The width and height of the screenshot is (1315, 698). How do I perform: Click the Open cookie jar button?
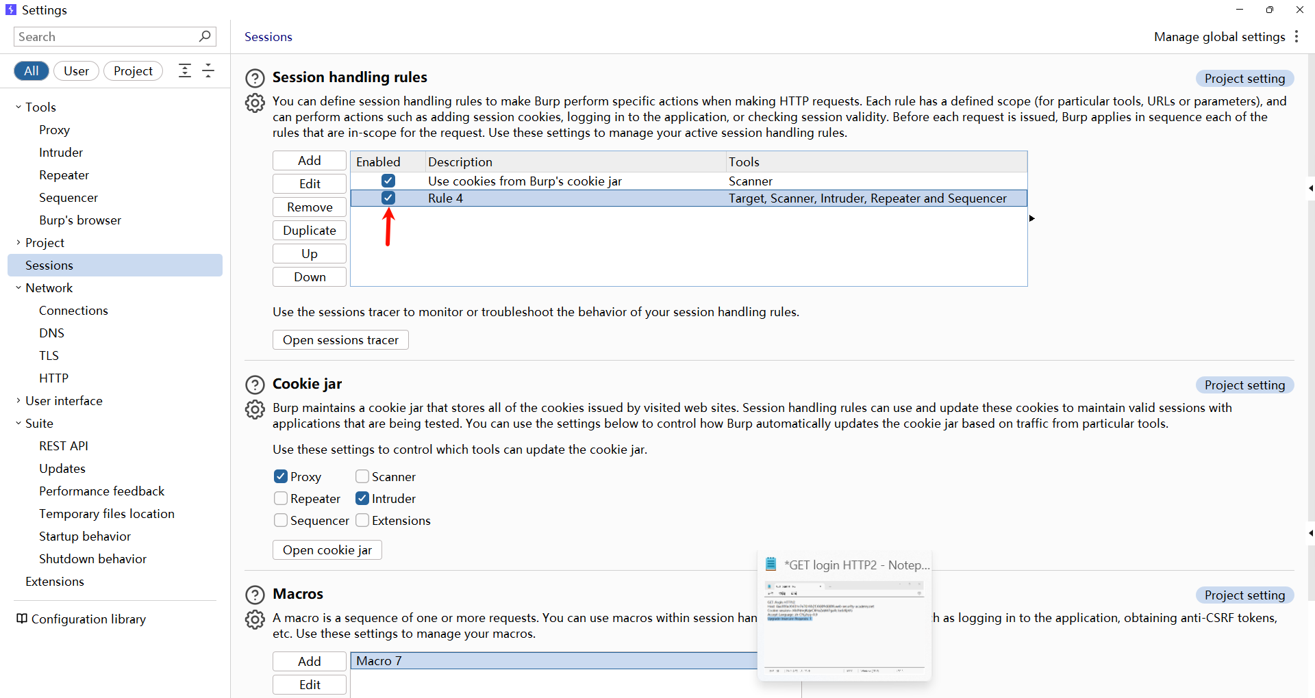point(327,550)
